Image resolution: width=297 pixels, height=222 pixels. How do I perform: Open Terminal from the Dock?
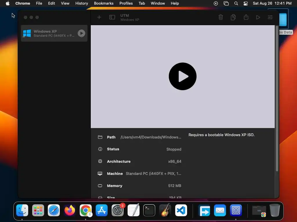pyautogui.click(x=149, y=210)
